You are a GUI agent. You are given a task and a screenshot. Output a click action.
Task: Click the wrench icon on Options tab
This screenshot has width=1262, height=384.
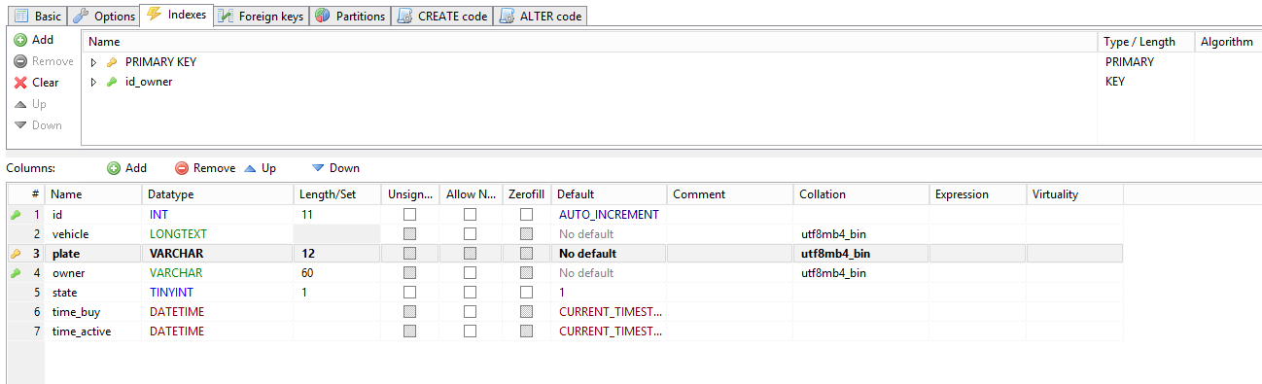pyautogui.click(x=82, y=17)
